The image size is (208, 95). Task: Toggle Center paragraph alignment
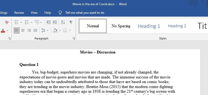(23, 30)
